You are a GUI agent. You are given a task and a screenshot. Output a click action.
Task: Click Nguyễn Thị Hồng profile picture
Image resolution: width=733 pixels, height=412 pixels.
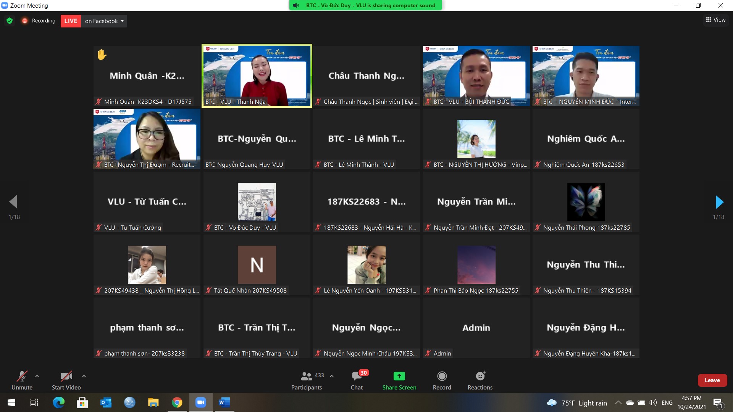[147, 265]
